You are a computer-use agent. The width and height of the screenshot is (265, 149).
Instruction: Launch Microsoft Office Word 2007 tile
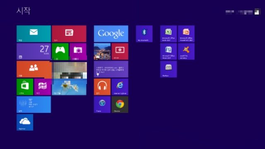[169, 51]
